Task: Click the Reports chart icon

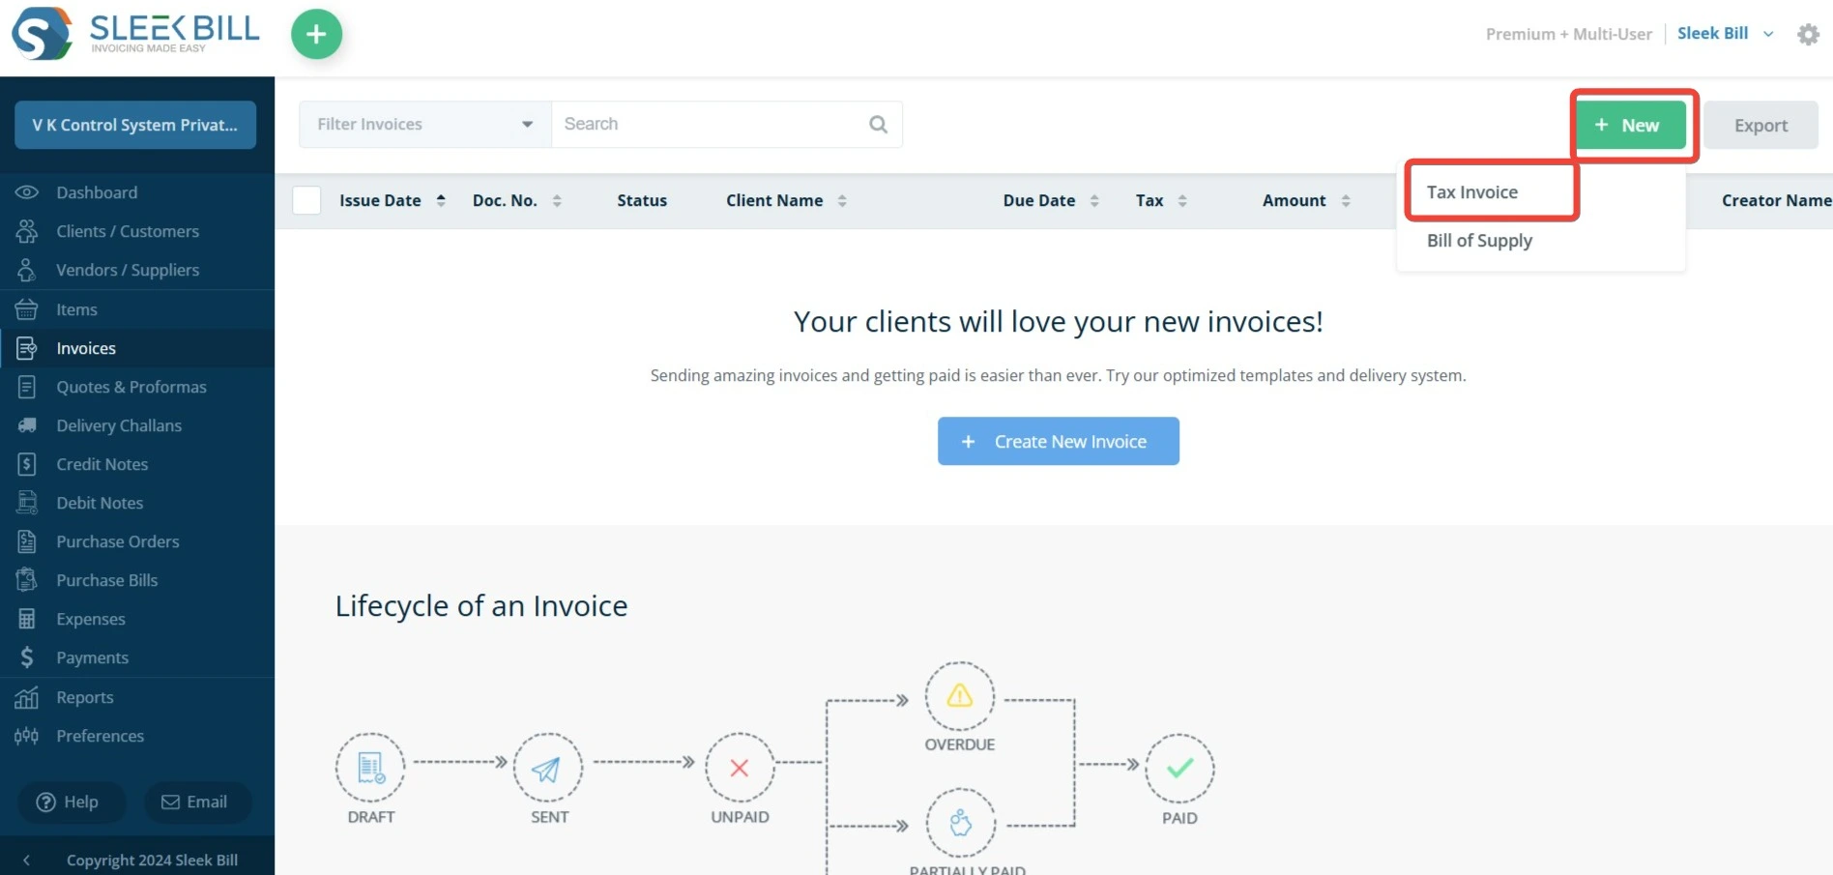Action: [27, 697]
